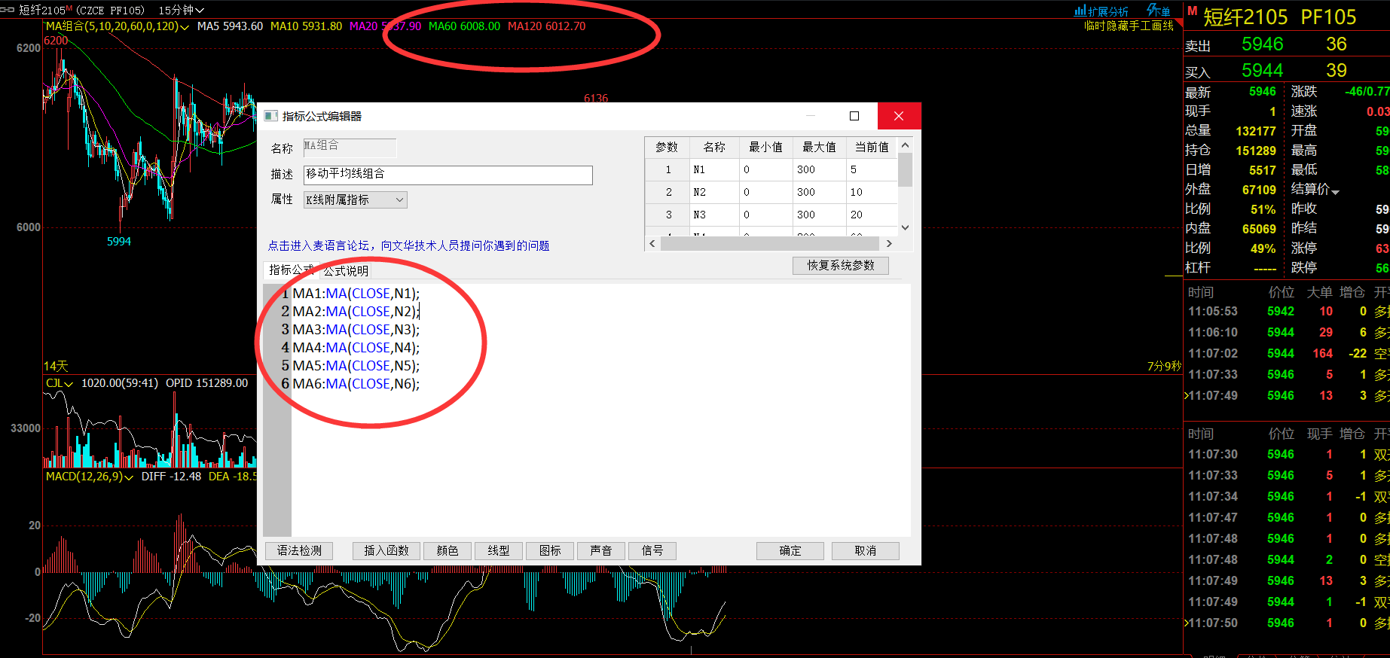Click the 颜色 button
Viewport: 1390px width, 658px height.
[x=448, y=550]
